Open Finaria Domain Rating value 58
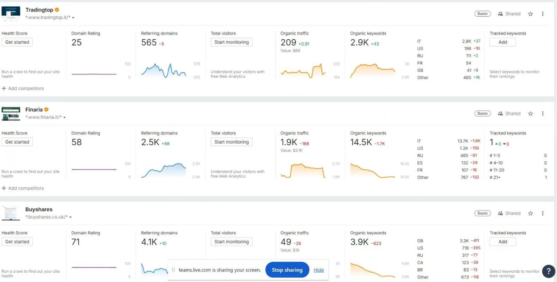 pos(77,142)
